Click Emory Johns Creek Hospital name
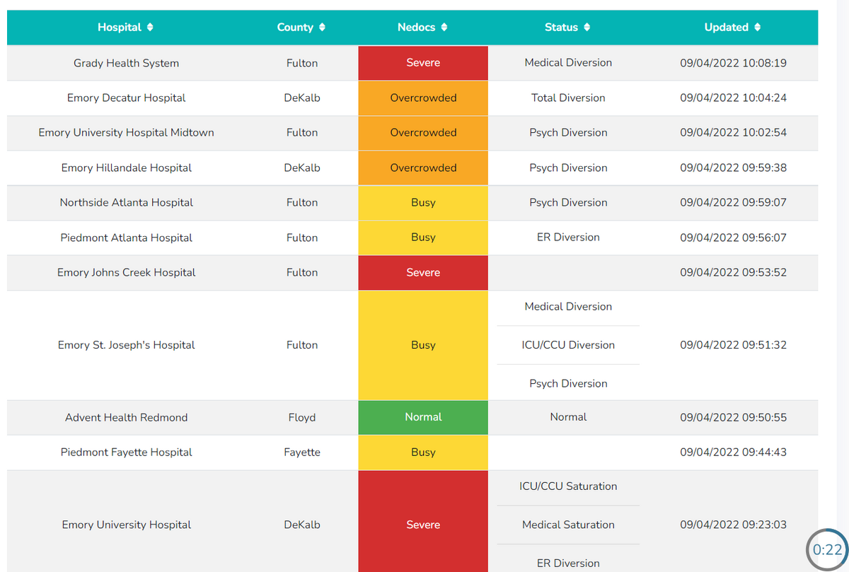The height and width of the screenshot is (572, 849). tap(126, 273)
